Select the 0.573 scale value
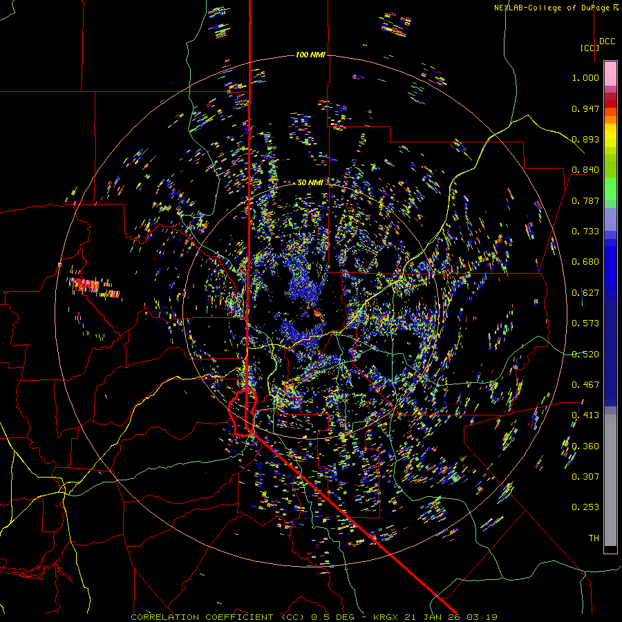 click(x=585, y=323)
